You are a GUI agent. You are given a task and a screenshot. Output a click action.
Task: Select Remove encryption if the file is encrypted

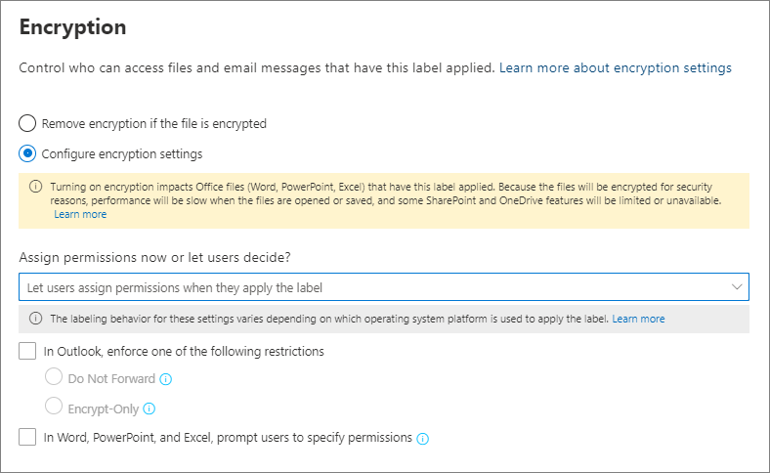27,123
